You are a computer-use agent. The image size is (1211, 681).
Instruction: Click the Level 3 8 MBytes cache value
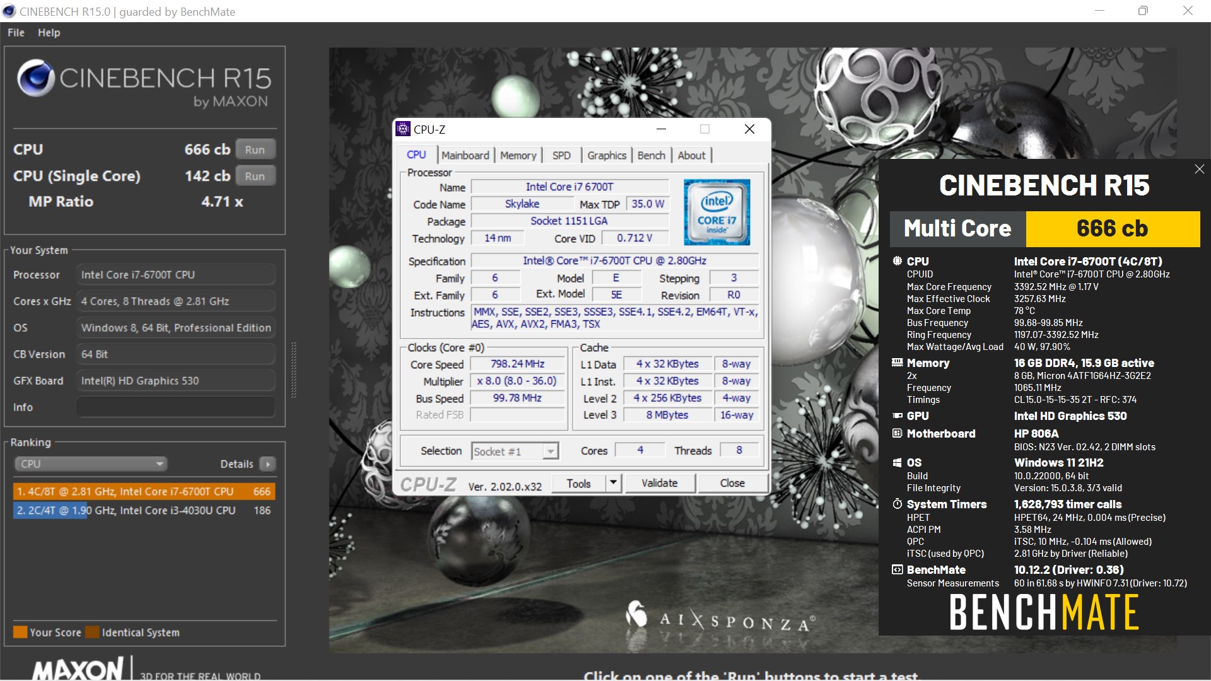667,415
